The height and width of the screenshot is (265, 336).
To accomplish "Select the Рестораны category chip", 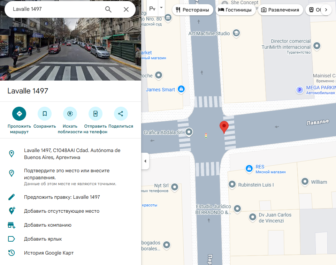I will [x=193, y=10].
